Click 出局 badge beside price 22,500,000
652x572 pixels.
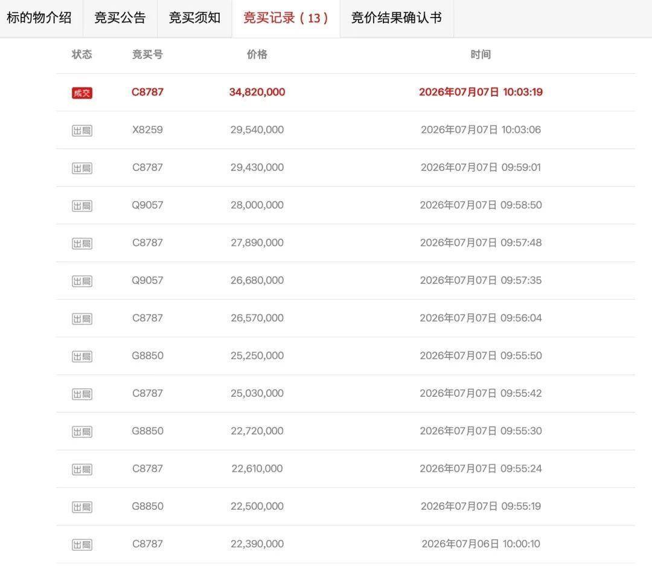[82, 507]
